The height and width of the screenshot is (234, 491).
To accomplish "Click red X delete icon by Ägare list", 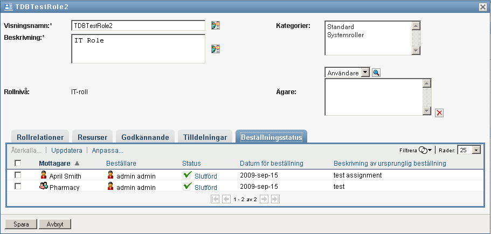I will point(439,112).
